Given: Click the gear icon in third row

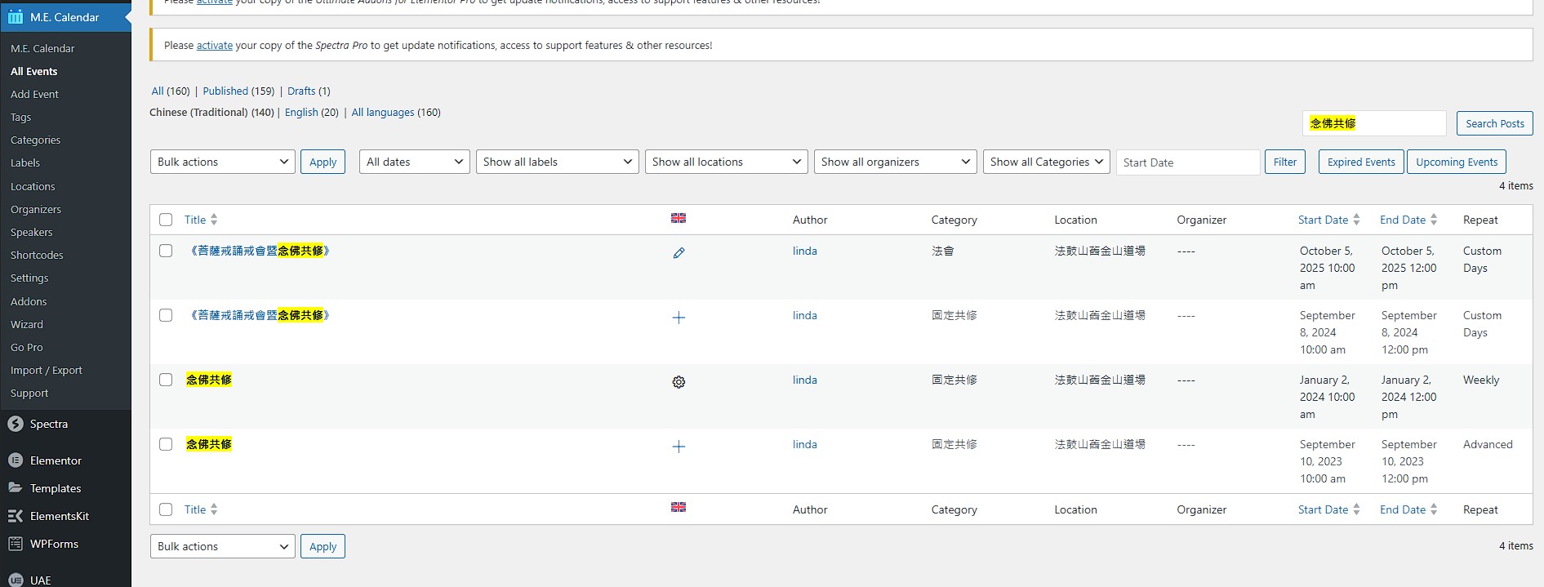Looking at the screenshot, I should tap(679, 382).
